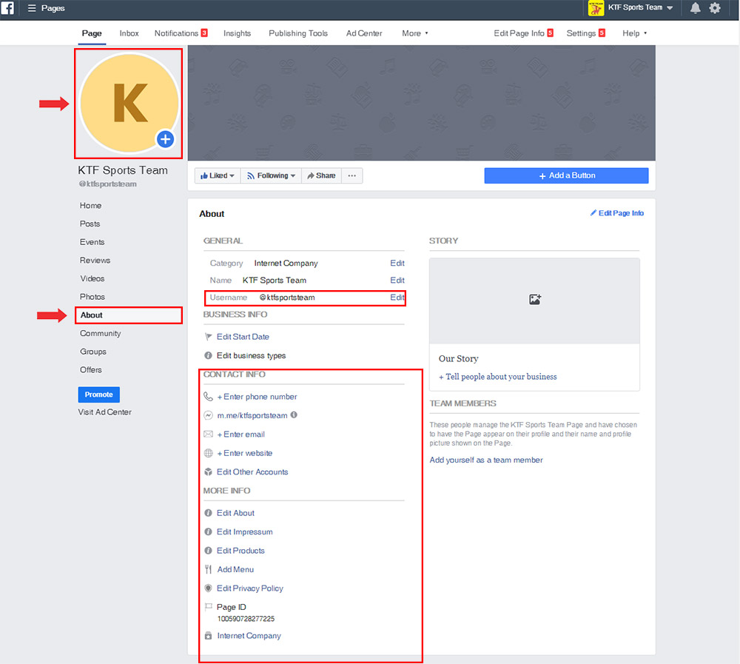Open Groups in the left sidebar
This screenshot has height=664, width=740.
tap(93, 352)
